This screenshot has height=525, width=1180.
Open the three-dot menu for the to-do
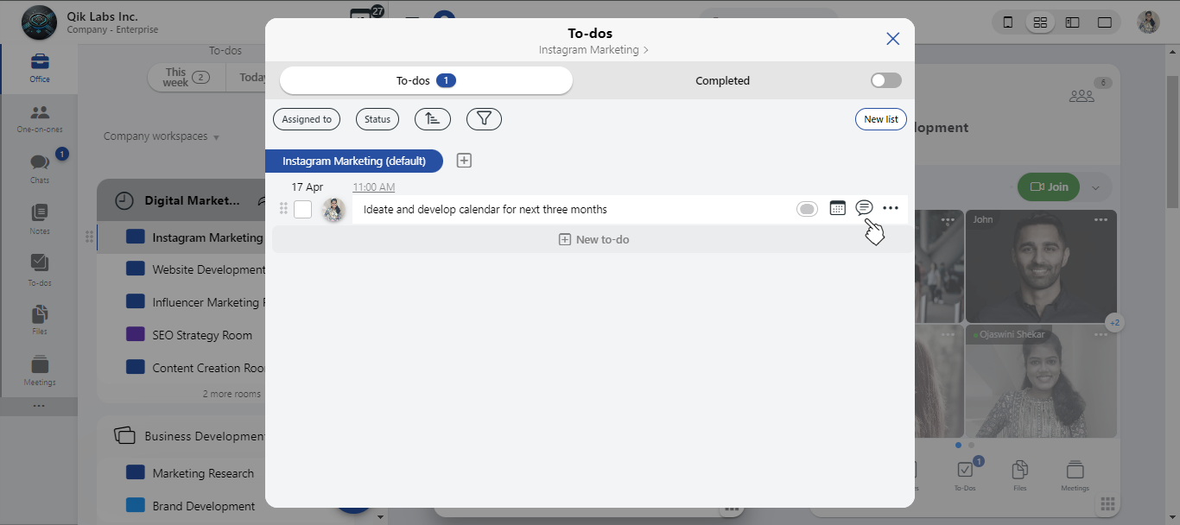[x=891, y=208]
